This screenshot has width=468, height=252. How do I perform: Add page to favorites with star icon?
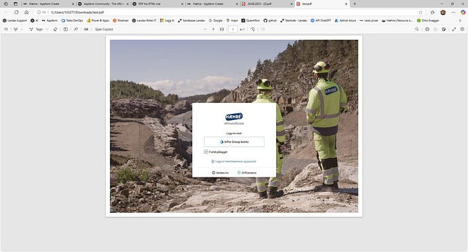coord(421,12)
